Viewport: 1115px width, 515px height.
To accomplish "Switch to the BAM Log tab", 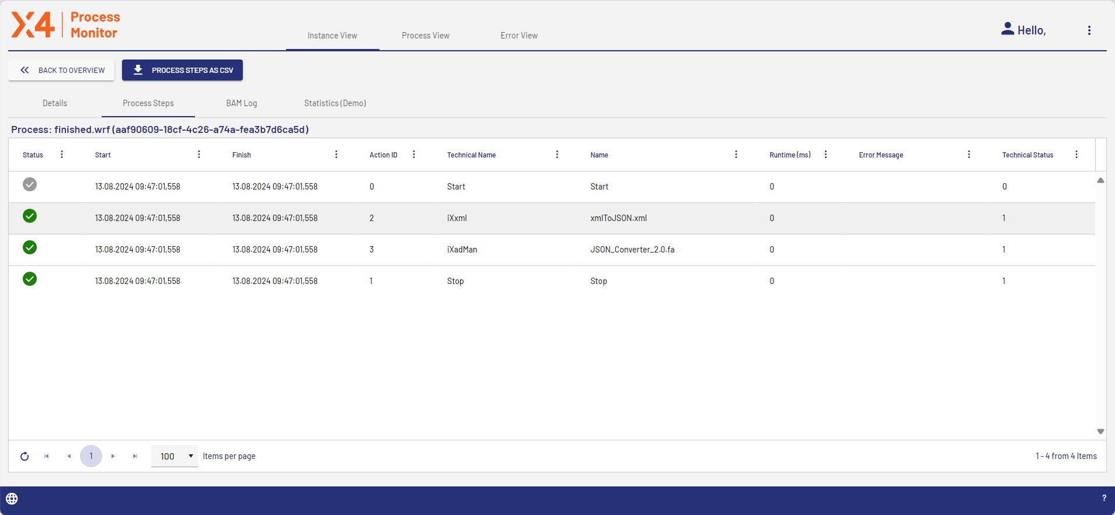I will (x=241, y=103).
